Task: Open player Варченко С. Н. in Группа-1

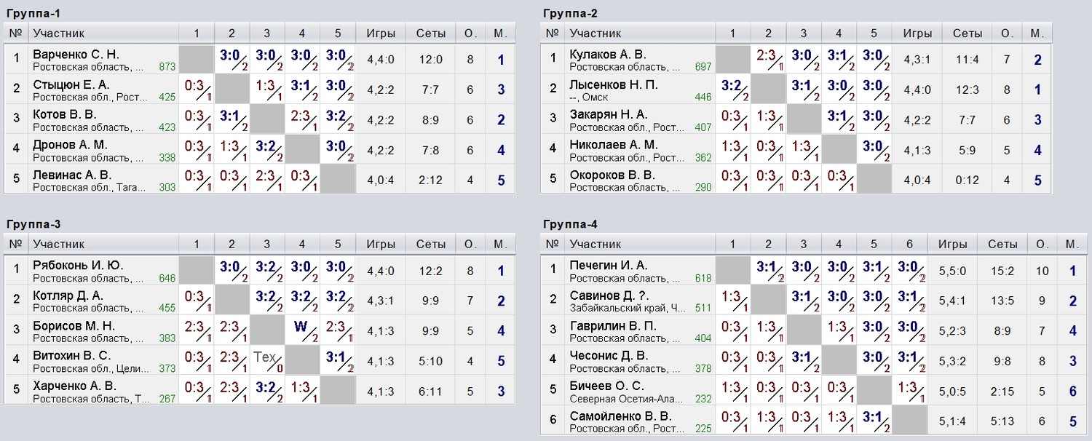Action: (x=76, y=55)
